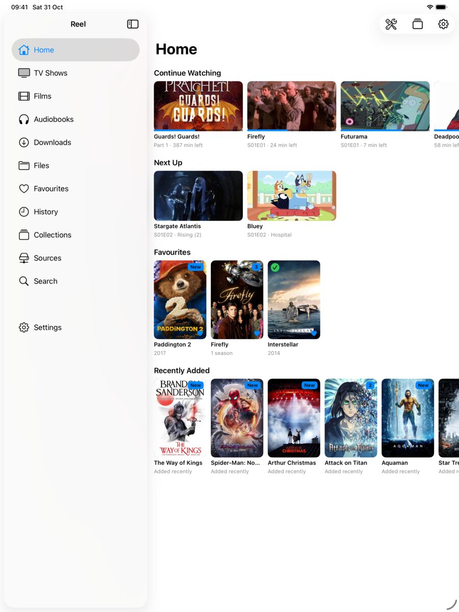
Task: Click New badge on Spider-Man poster
Action: tap(252, 385)
